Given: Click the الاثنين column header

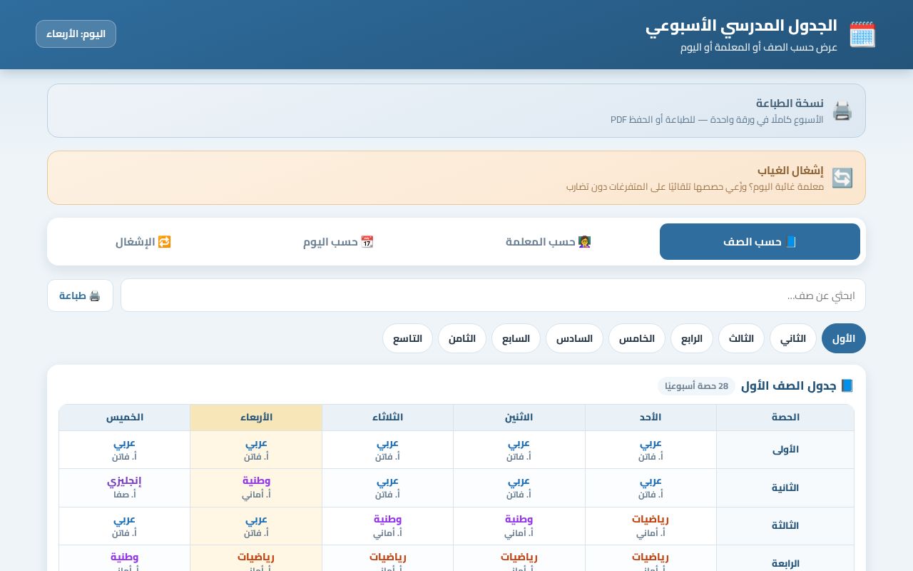Looking at the screenshot, I should click(519, 418).
